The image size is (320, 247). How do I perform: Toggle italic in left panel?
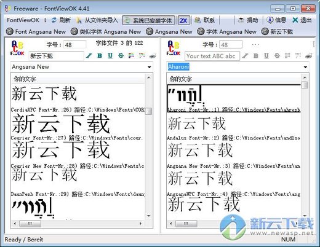(x=89, y=56)
